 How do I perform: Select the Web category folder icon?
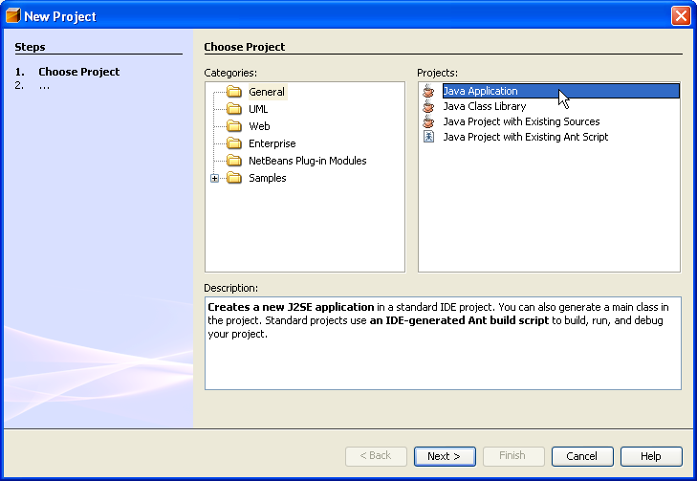coord(234,126)
